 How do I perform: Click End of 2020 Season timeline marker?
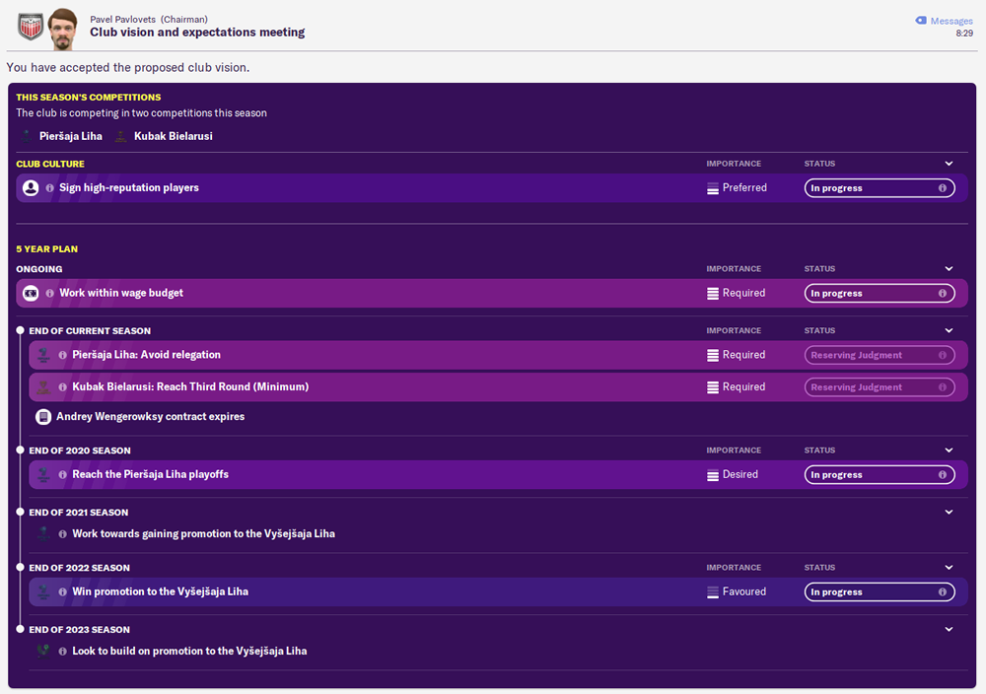point(20,451)
